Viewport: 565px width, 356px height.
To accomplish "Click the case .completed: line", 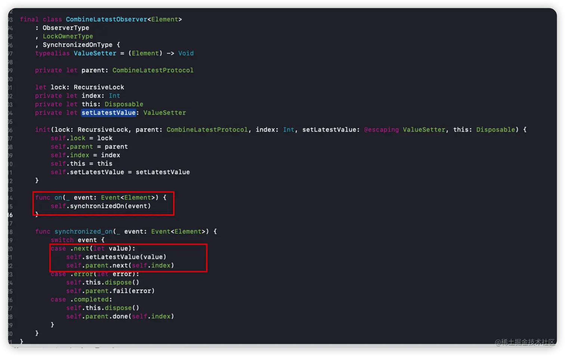I will pos(81,300).
